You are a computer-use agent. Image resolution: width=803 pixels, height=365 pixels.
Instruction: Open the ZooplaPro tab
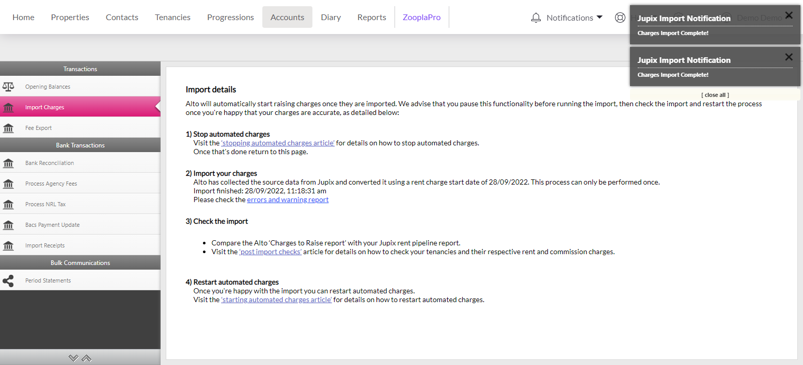tap(422, 17)
